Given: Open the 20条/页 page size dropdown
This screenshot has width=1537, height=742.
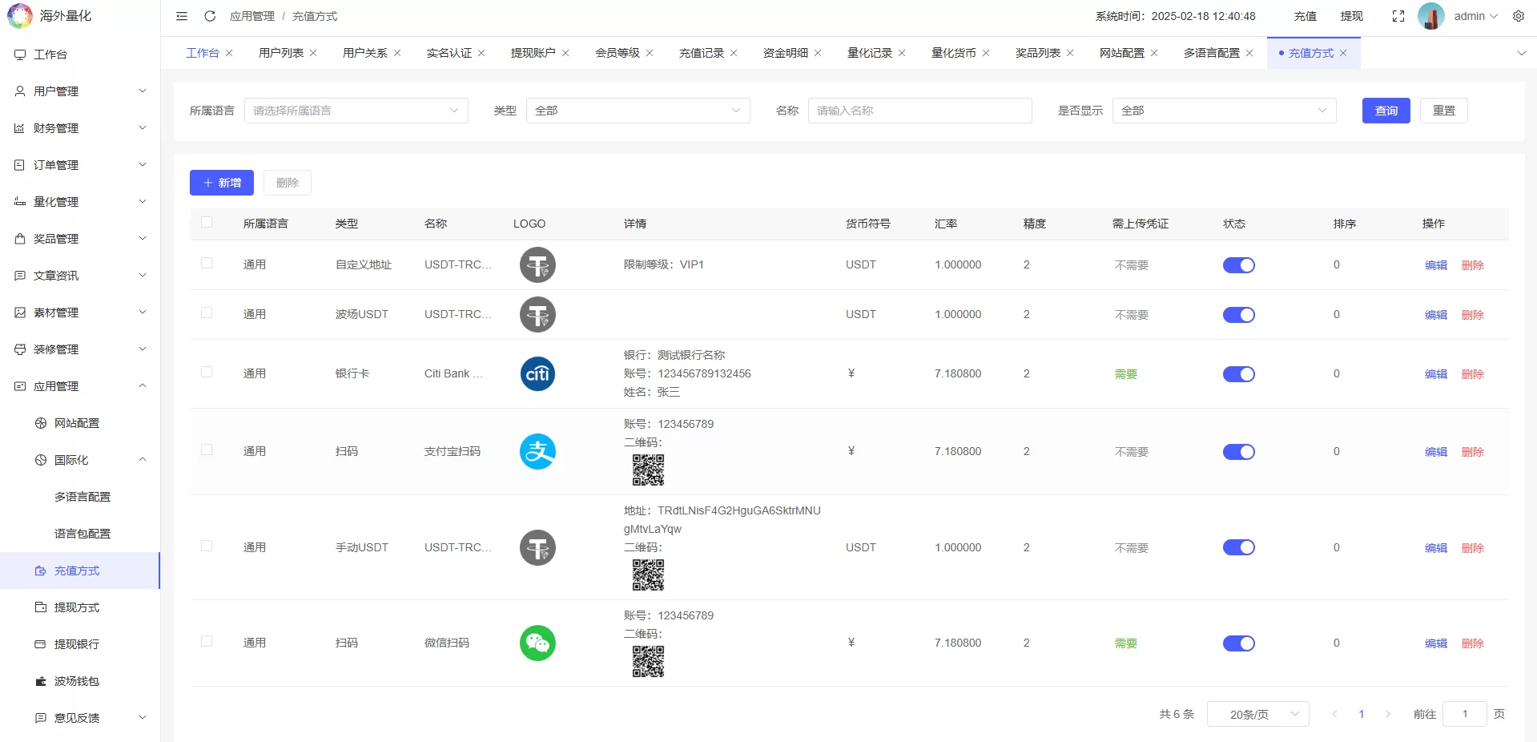Looking at the screenshot, I should click(x=1257, y=713).
